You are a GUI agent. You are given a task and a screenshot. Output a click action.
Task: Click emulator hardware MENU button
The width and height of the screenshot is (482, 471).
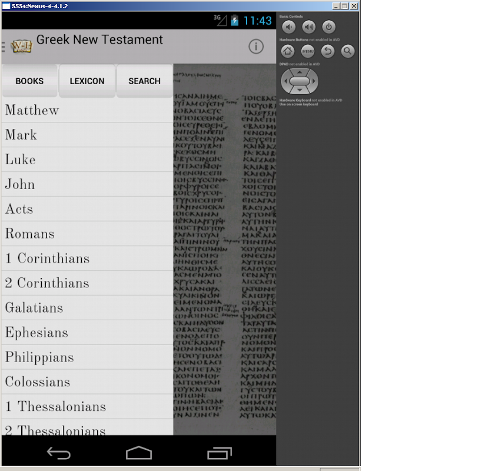tap(308, 51)
